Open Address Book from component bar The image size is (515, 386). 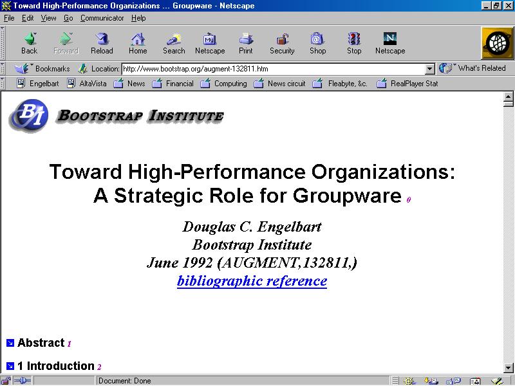point(475,381)
